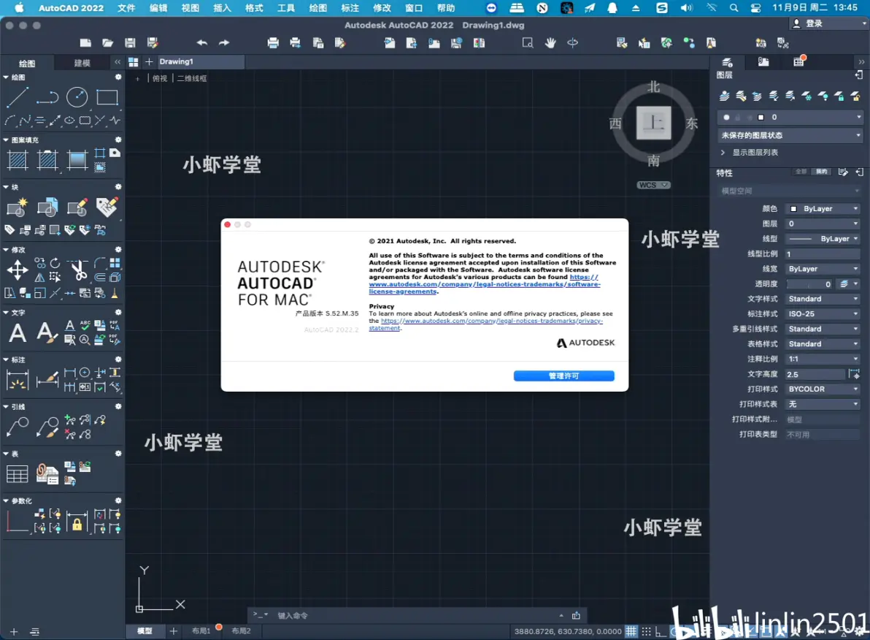The width and height of the screenshot is (870, 640).
Task: Click the 文字高度 2.5 field
Action: 815,375
